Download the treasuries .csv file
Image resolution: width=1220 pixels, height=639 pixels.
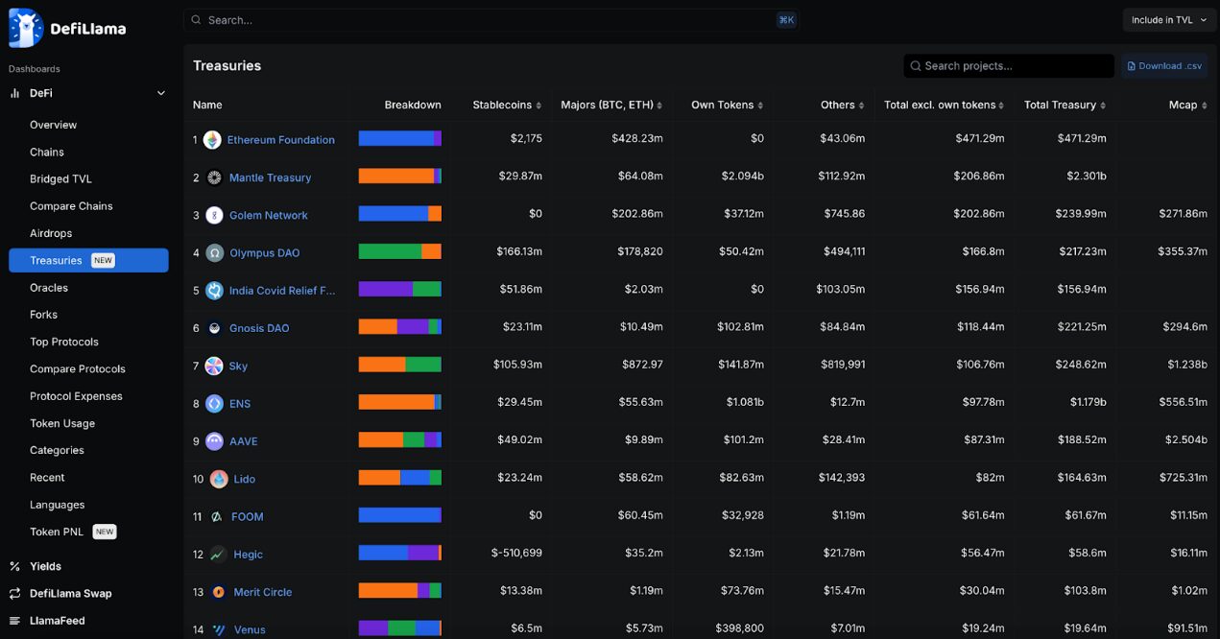1164,66
